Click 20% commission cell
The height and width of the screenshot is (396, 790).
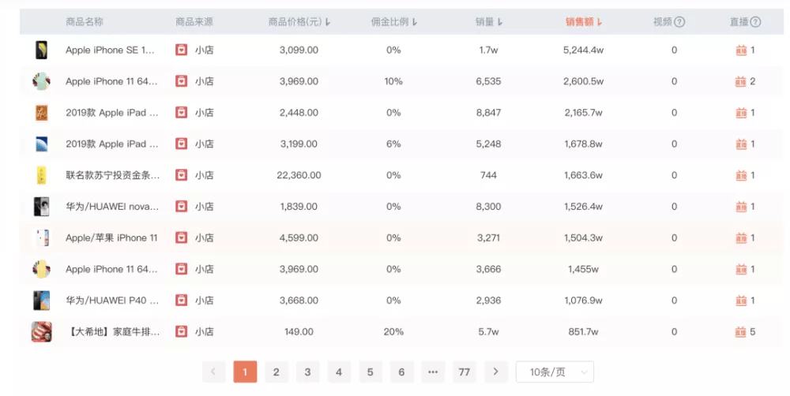coord(393,331)
